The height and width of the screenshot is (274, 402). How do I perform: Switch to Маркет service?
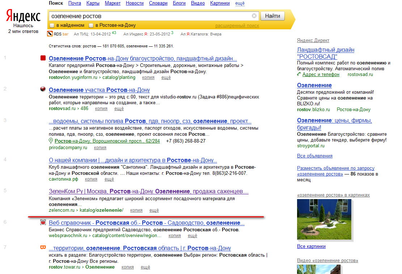113,3
